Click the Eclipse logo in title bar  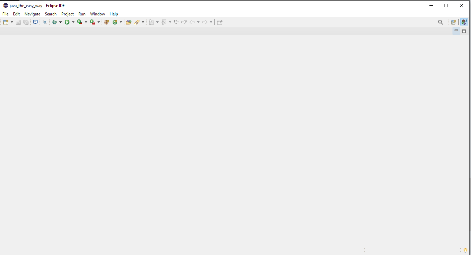5,5
